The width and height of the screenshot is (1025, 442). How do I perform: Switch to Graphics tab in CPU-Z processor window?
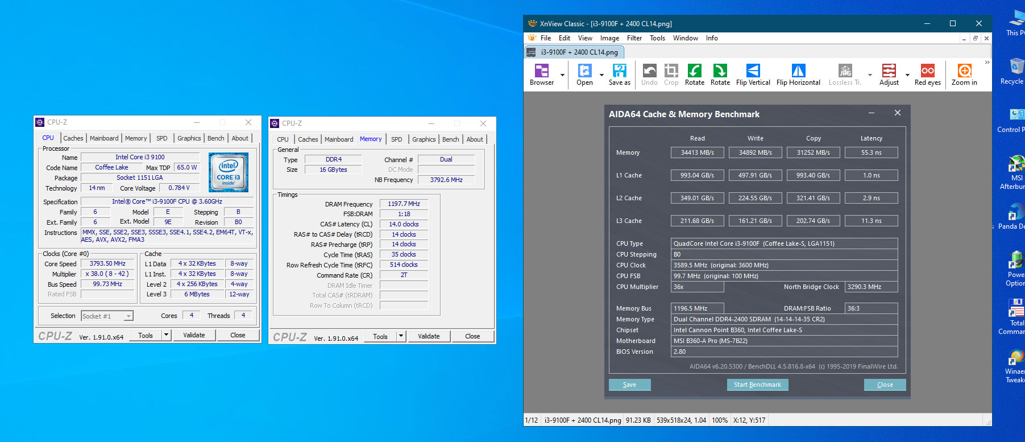[189, 138]
